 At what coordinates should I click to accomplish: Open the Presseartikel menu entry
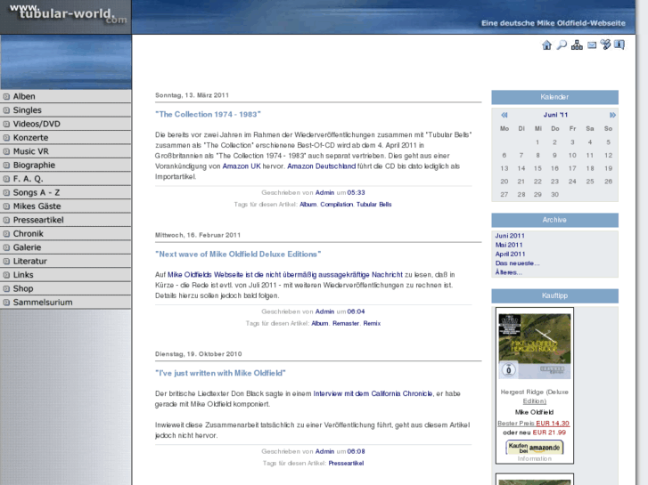(x=37, y=220)
